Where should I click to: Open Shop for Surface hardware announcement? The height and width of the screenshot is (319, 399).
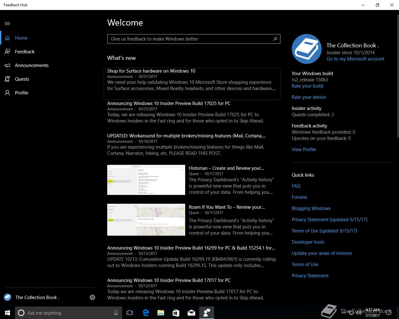(192, 83)
